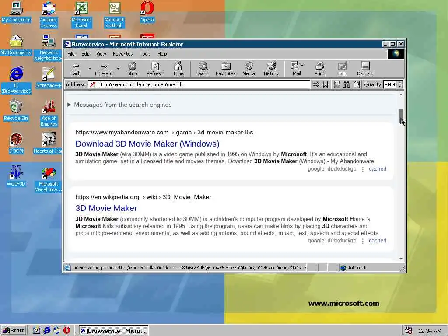Screen dimensions: 448x336
Task: Select the Notepad++ desktop icon
Action: tap(49, 78)
